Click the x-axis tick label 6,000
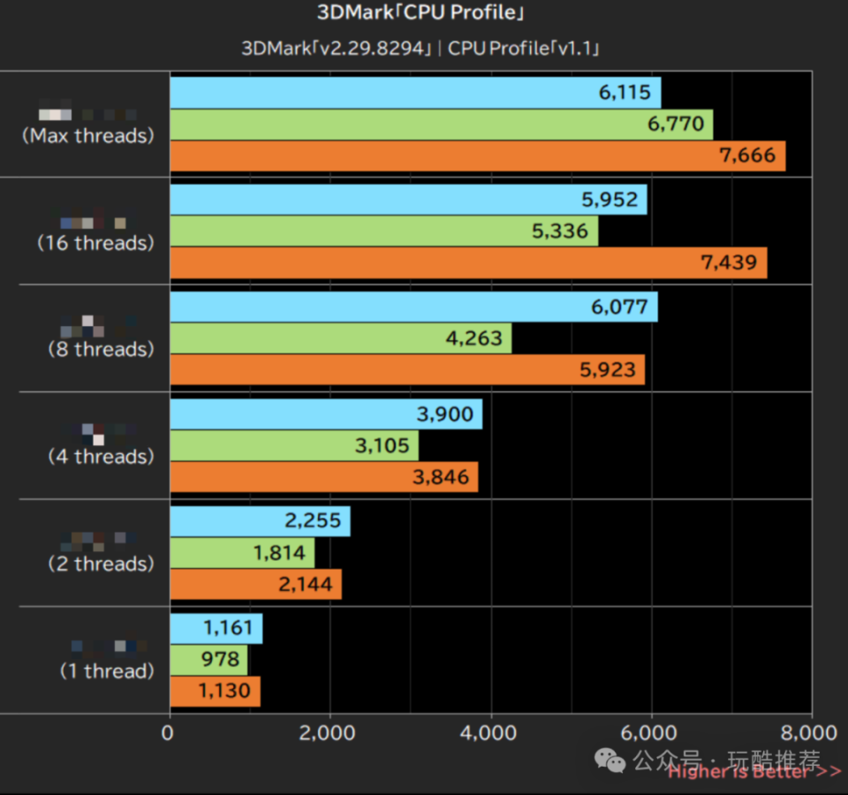 649,733
